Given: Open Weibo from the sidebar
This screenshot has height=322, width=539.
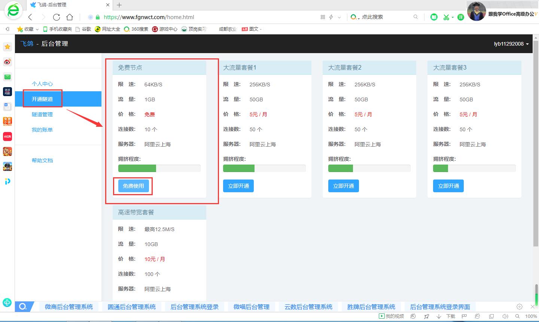Looking at the screenshot, I should 7,62.
